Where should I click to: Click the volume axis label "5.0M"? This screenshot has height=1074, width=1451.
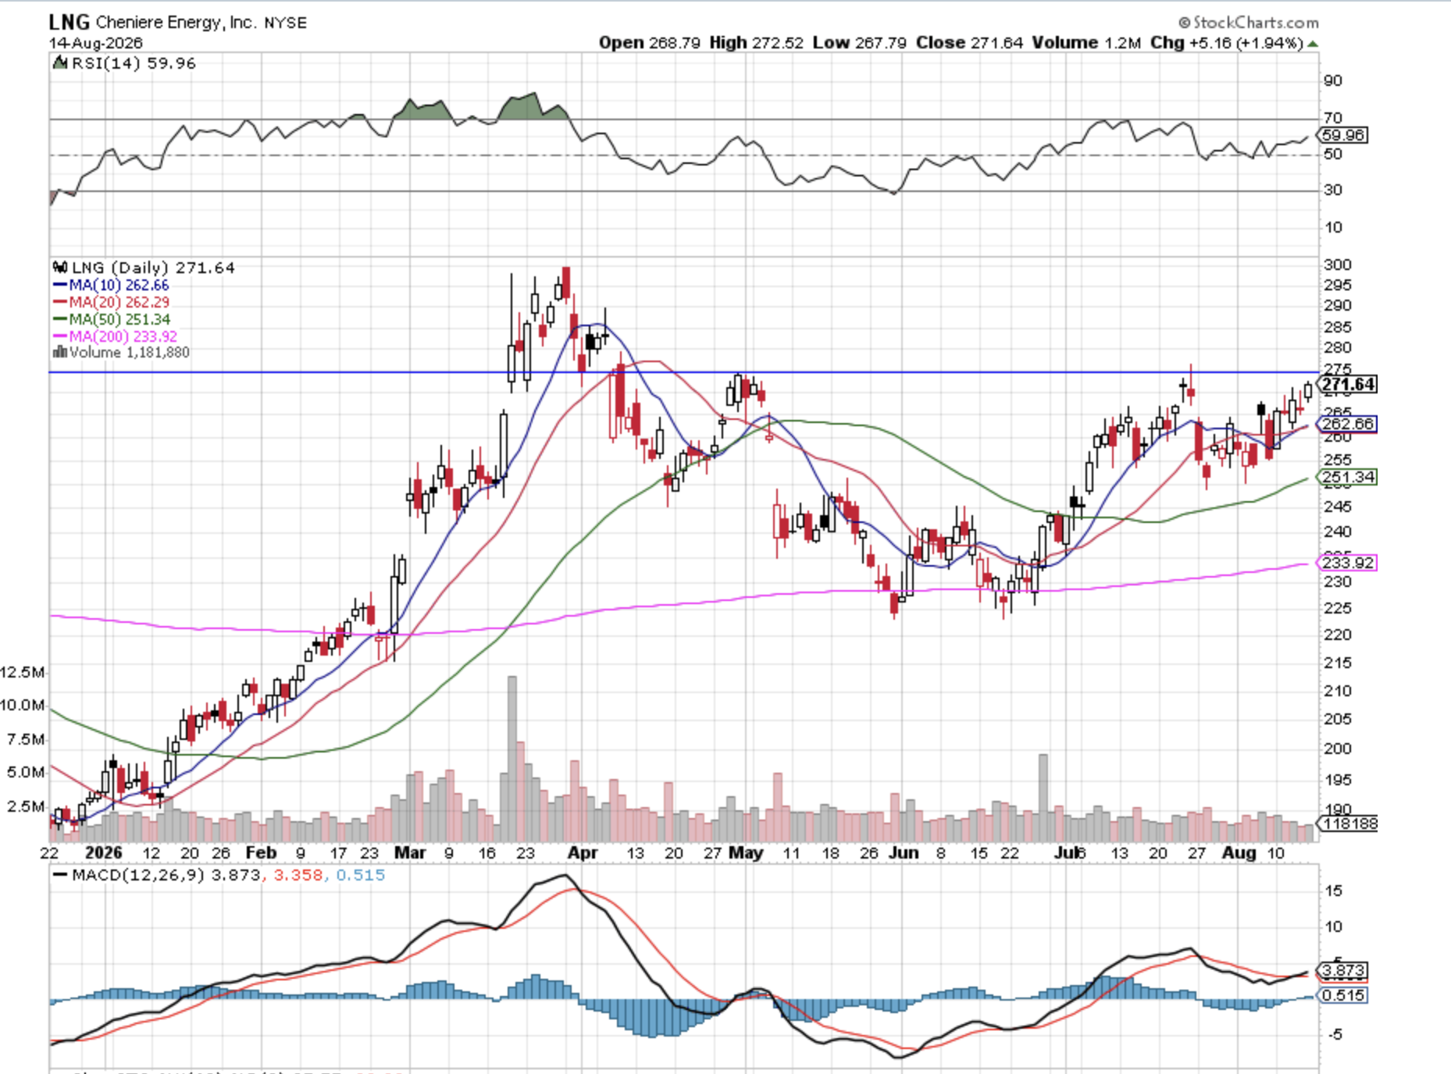point(26,772)
